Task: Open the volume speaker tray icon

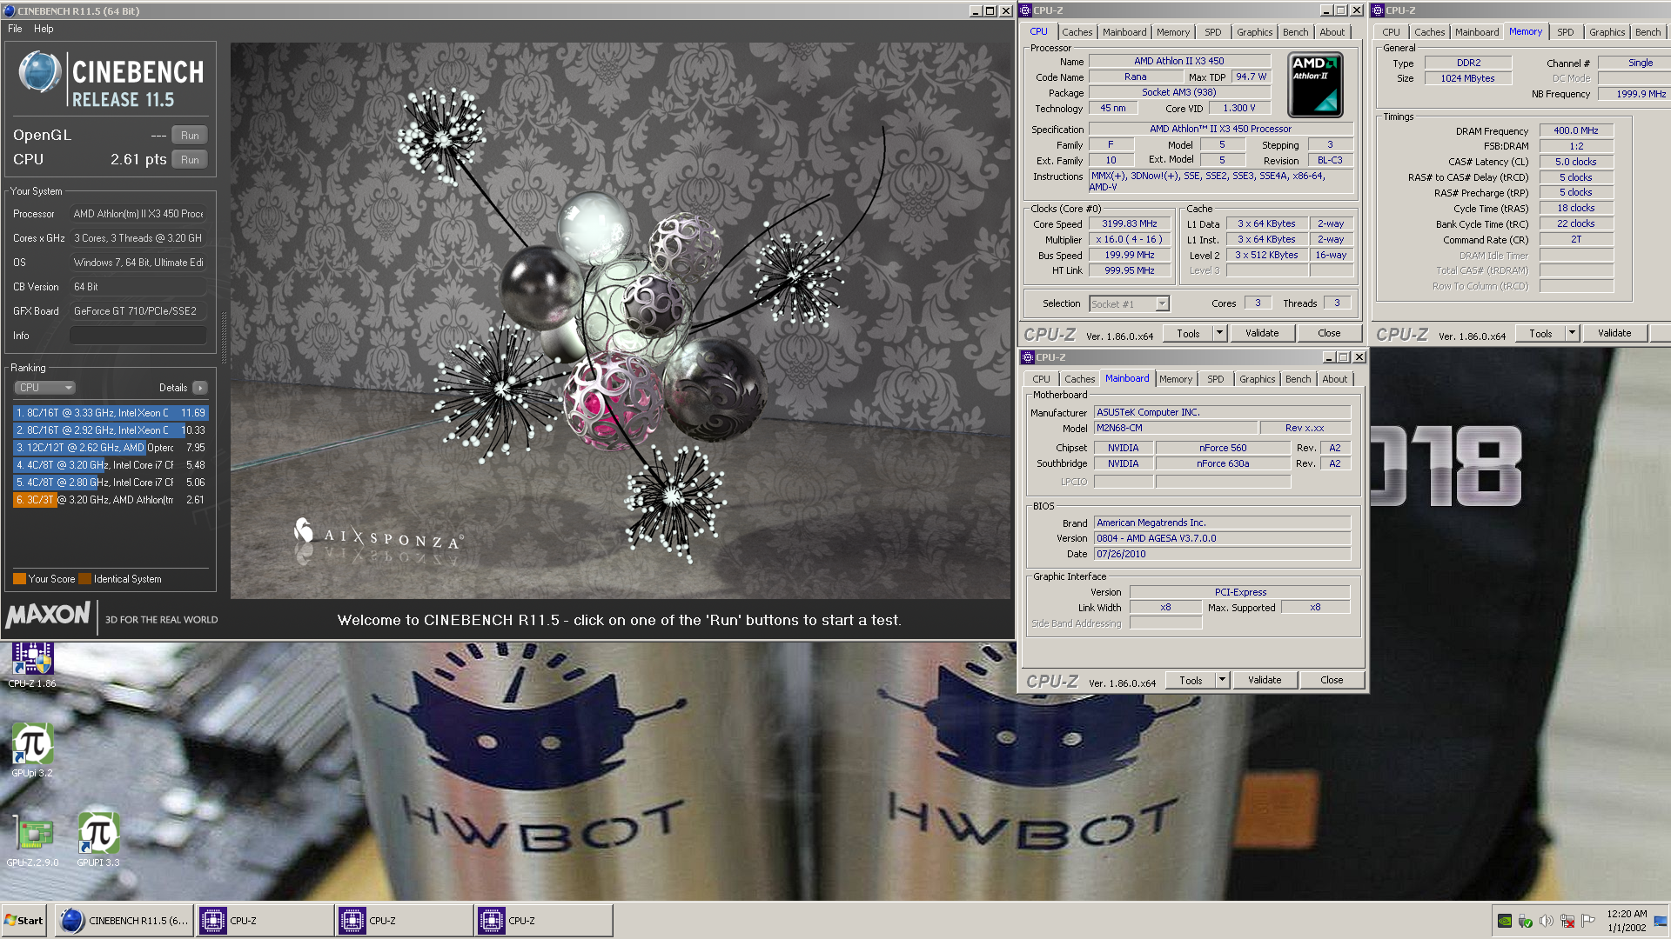Action: click(x=1546, y=921)
